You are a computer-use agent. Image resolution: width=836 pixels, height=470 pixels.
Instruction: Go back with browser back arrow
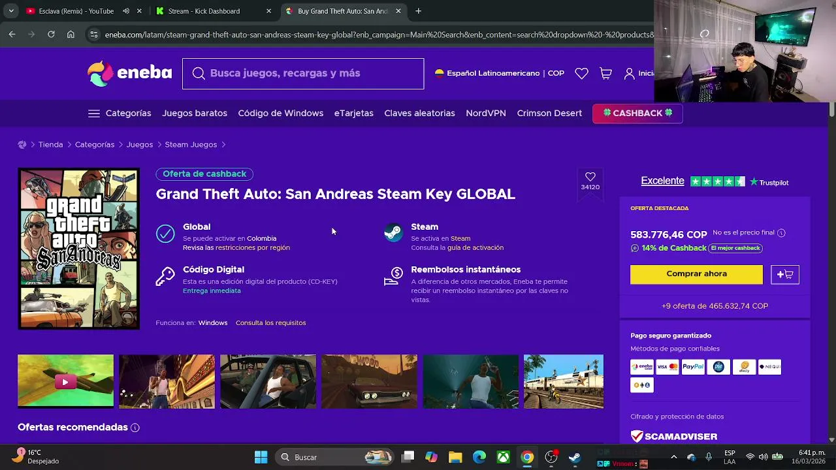coord(12,35)
